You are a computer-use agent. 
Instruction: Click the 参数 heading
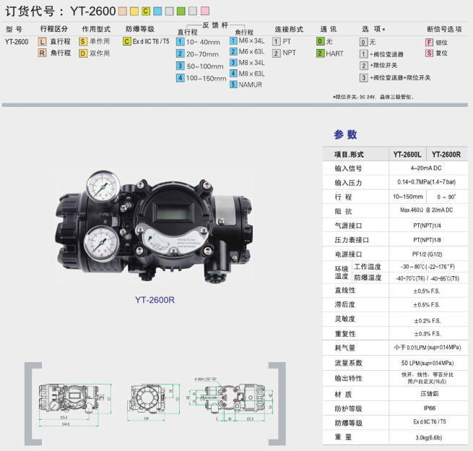coord(345,134)
